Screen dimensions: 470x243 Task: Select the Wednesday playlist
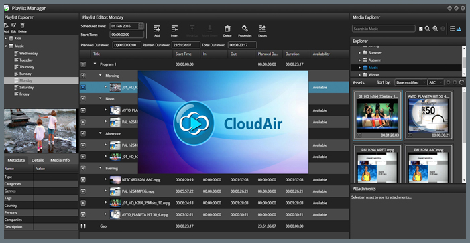tap(28, 54)
